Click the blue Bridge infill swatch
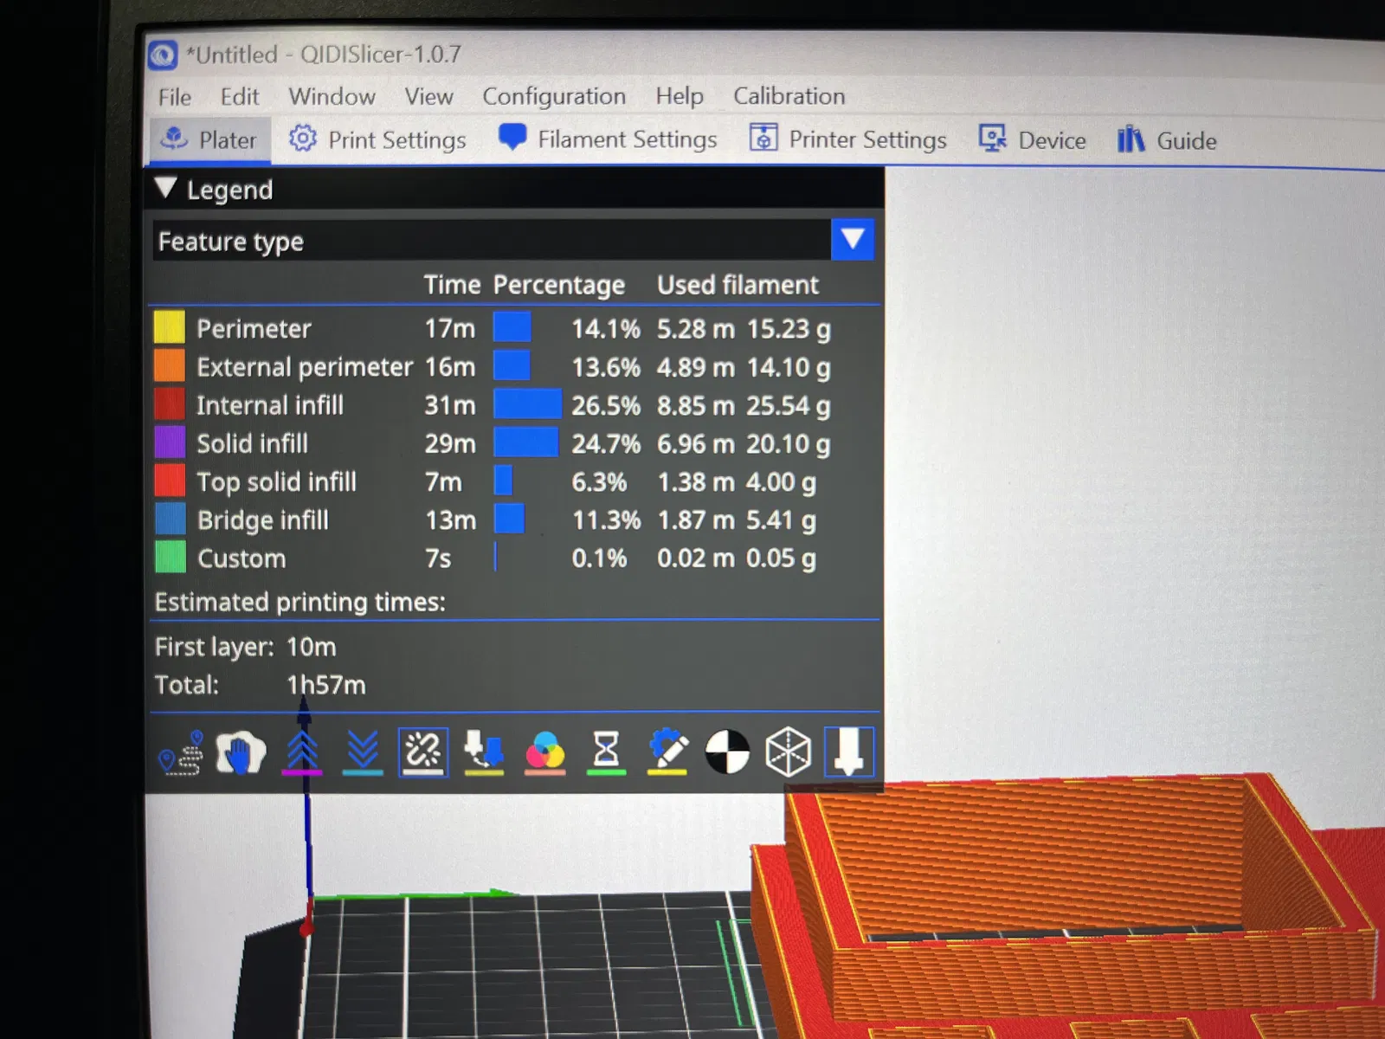This screenshot has width=1385, height=1039. 171,519
